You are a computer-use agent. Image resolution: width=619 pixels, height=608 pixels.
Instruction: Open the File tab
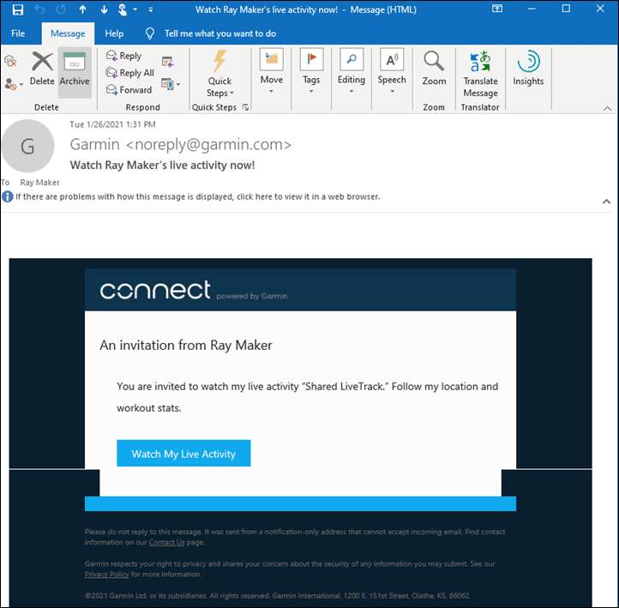(18, 33)
